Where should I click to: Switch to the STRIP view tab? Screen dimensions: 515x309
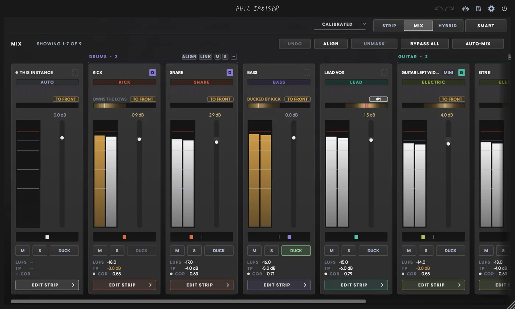(389, 26)
